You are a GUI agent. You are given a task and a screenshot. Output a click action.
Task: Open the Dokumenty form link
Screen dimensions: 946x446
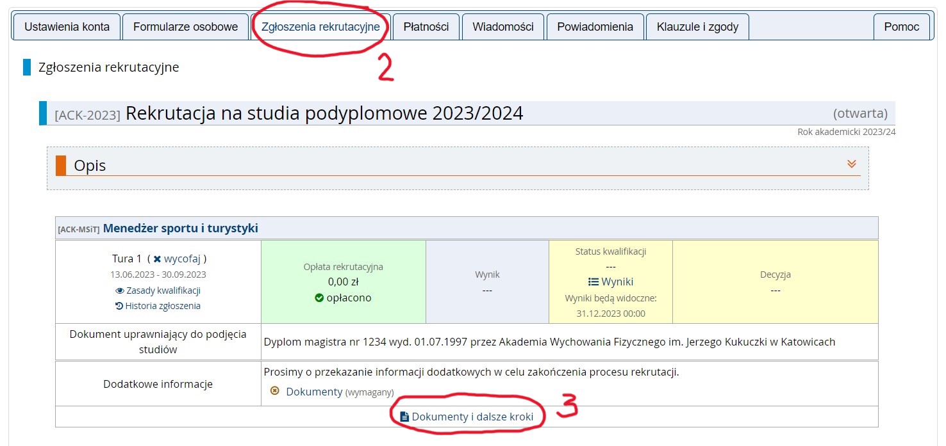[x=313, y=392]
